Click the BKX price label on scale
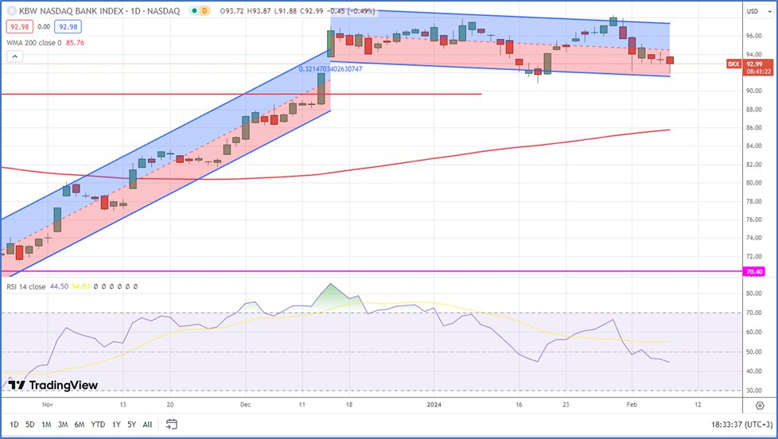Viewport: 778px width, 439px height. pos(733,64)
